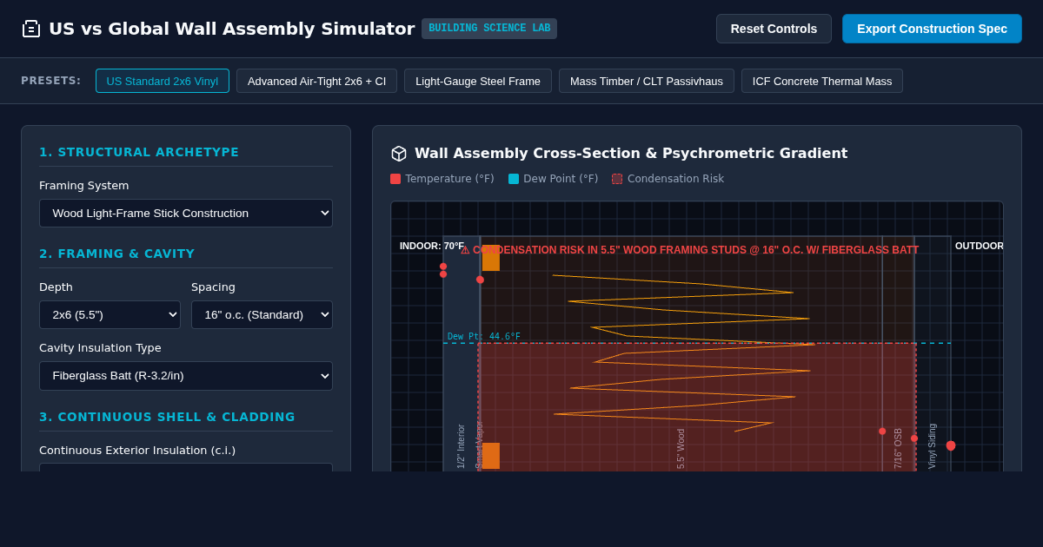Switch to Mass Timber / CLT Passivhaus preset
The height and width of the screenshot is (547, 1043).
pos(647,81)
